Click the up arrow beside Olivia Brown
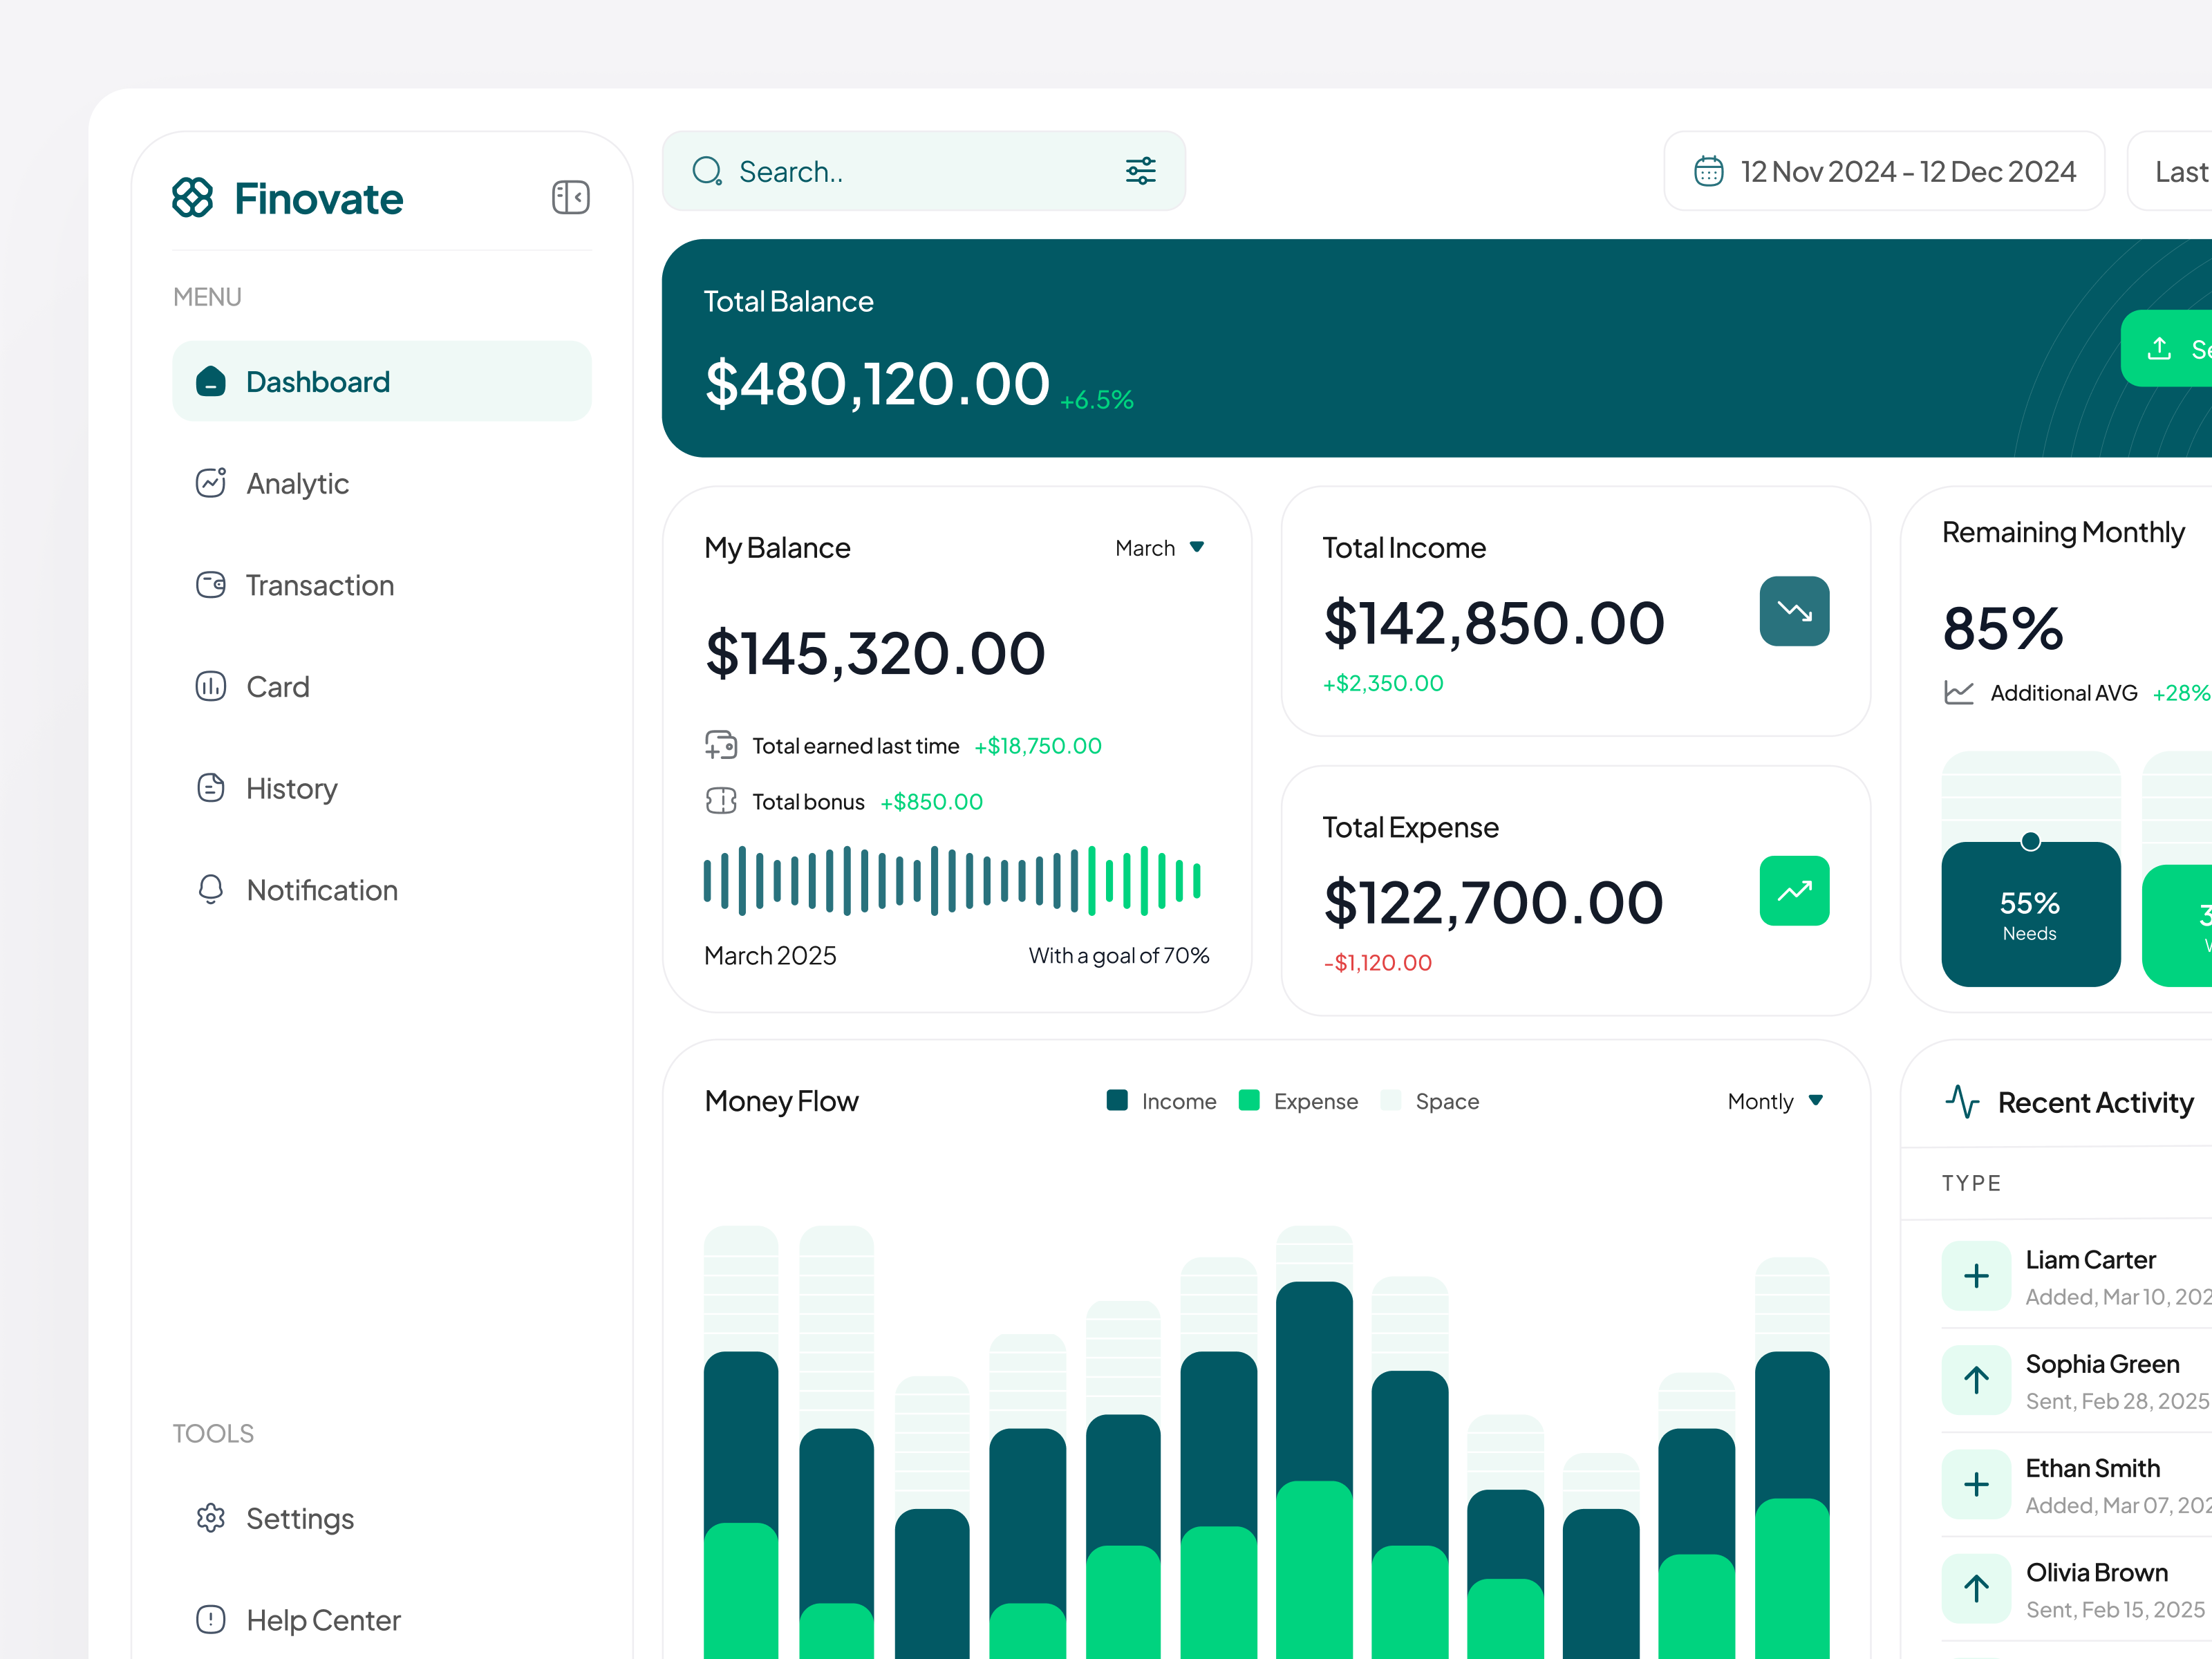The image size is (2212, 1659). (x=1976, y=1588)
